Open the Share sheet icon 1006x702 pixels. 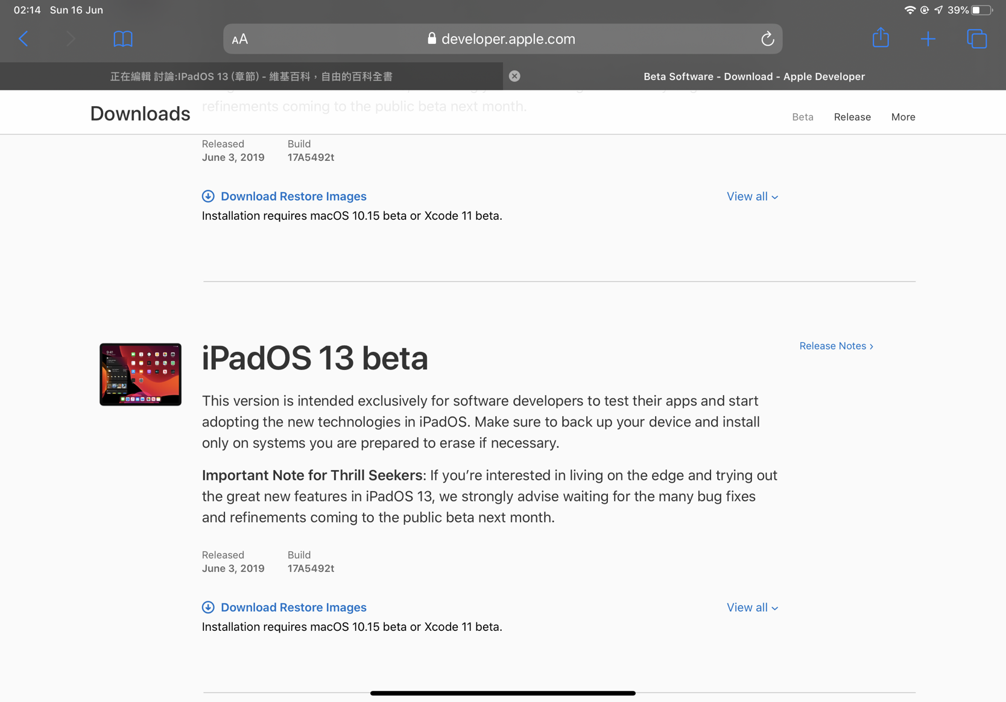point(881,37)
